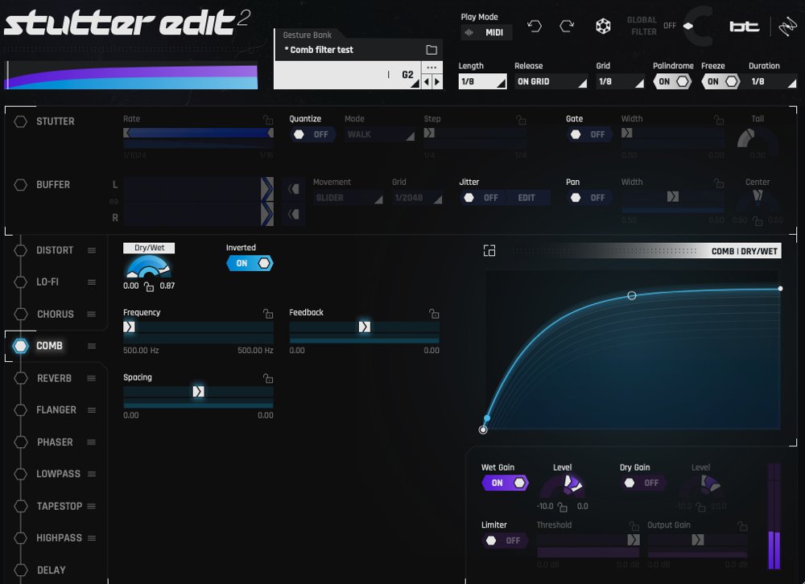
Task: Open the three-dots preset options menu
Action: [432, 68]
